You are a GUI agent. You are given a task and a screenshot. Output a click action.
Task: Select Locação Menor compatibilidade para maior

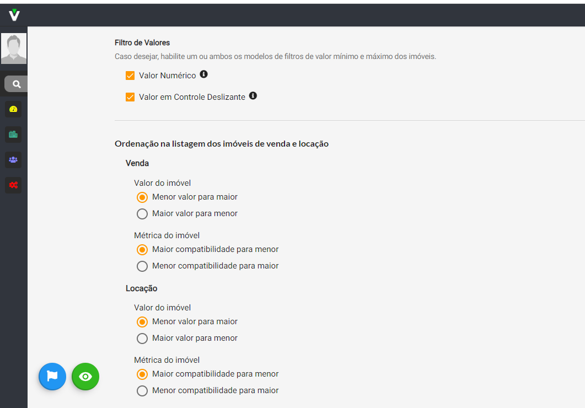point(142,390)
